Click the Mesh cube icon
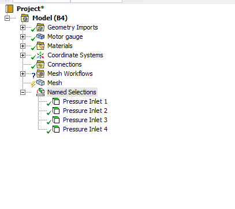The image size is (235, 209). click(x=40, y=83)
